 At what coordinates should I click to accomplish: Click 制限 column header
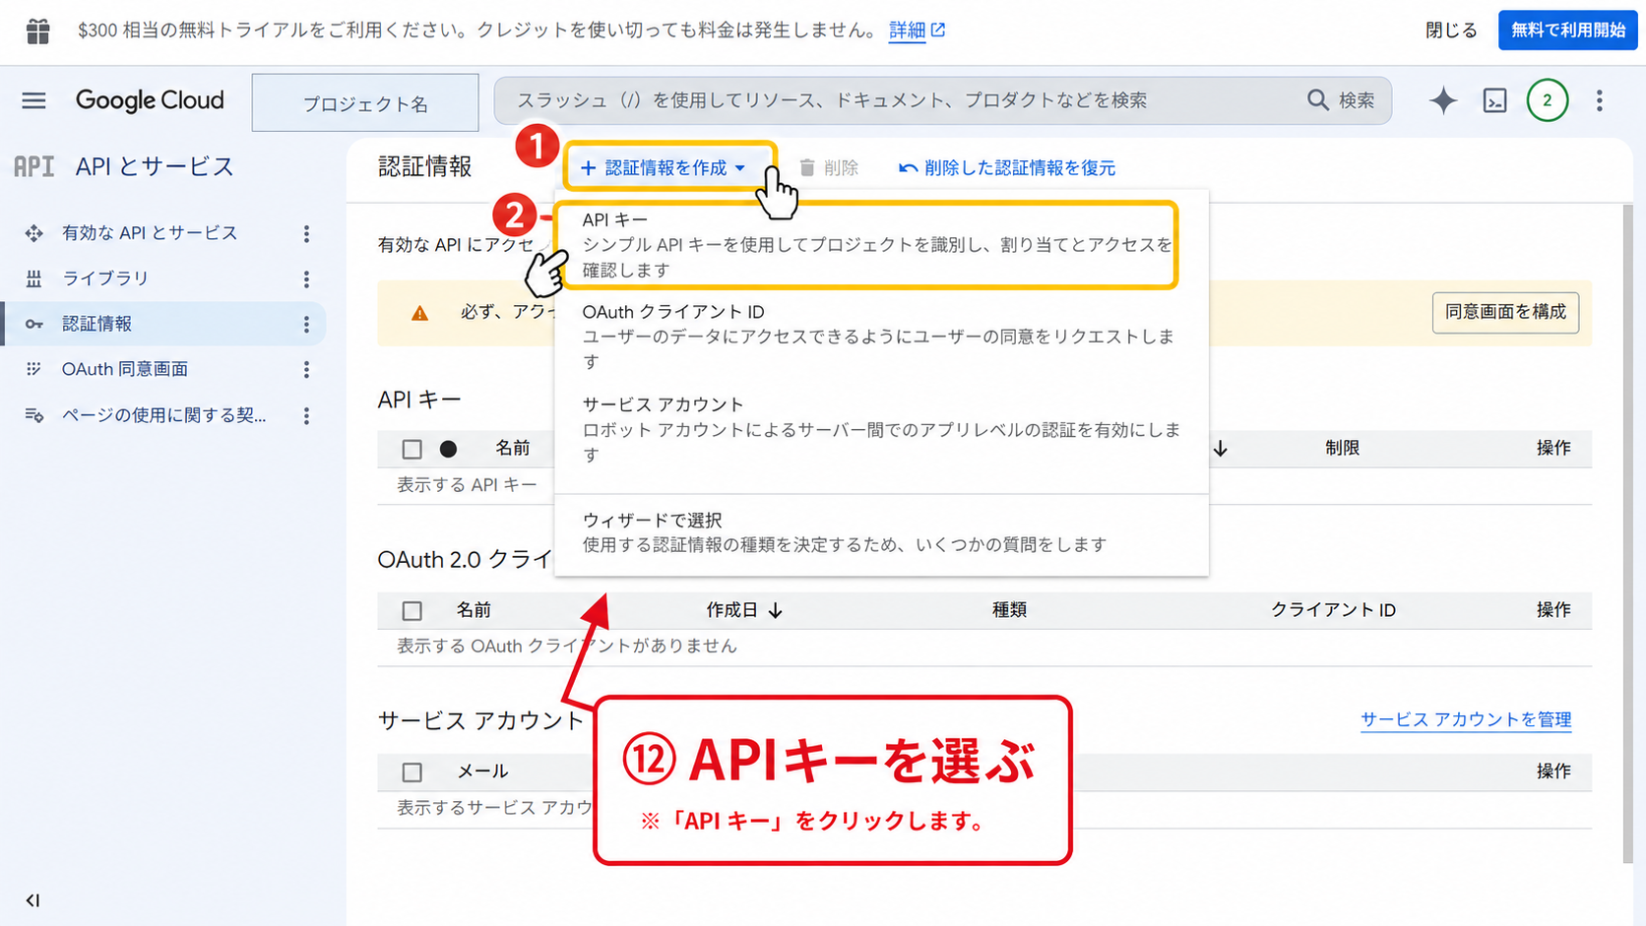pyautogui.click(x=1342, y=449)
